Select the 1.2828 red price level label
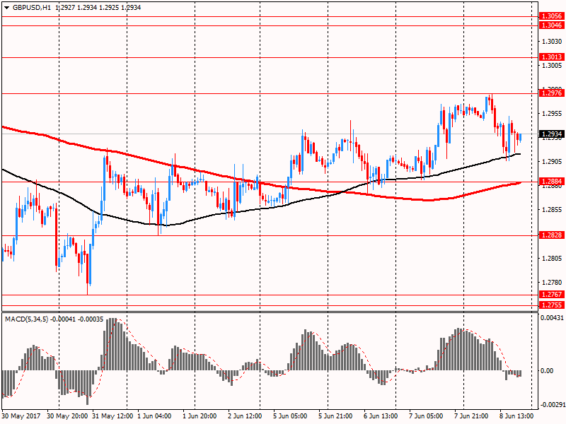566x424 pixels. tap(552, 235)
